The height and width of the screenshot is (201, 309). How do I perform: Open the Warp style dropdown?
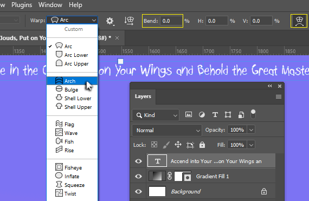[x=72, y=20]
